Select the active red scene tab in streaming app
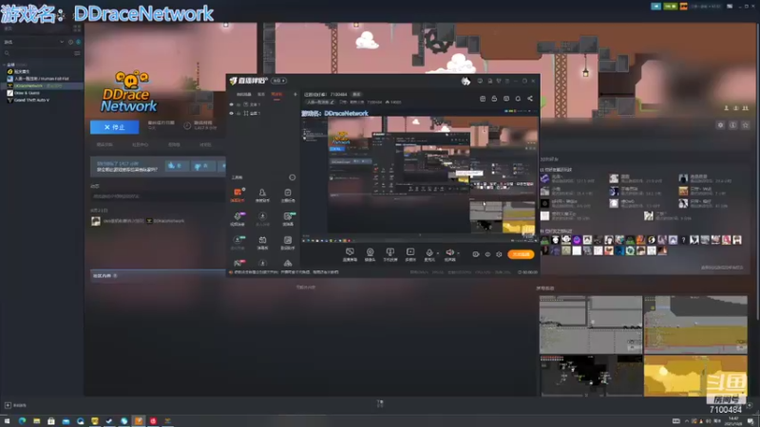 tap(276, 94)
